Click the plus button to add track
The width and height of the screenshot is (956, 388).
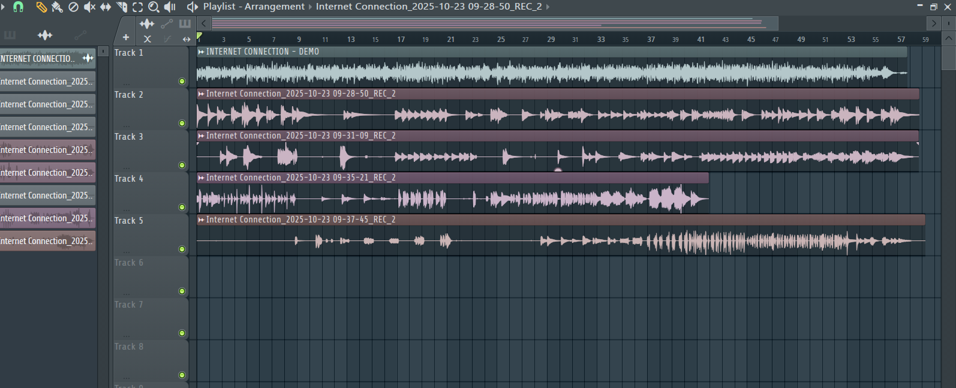[126, 37]
